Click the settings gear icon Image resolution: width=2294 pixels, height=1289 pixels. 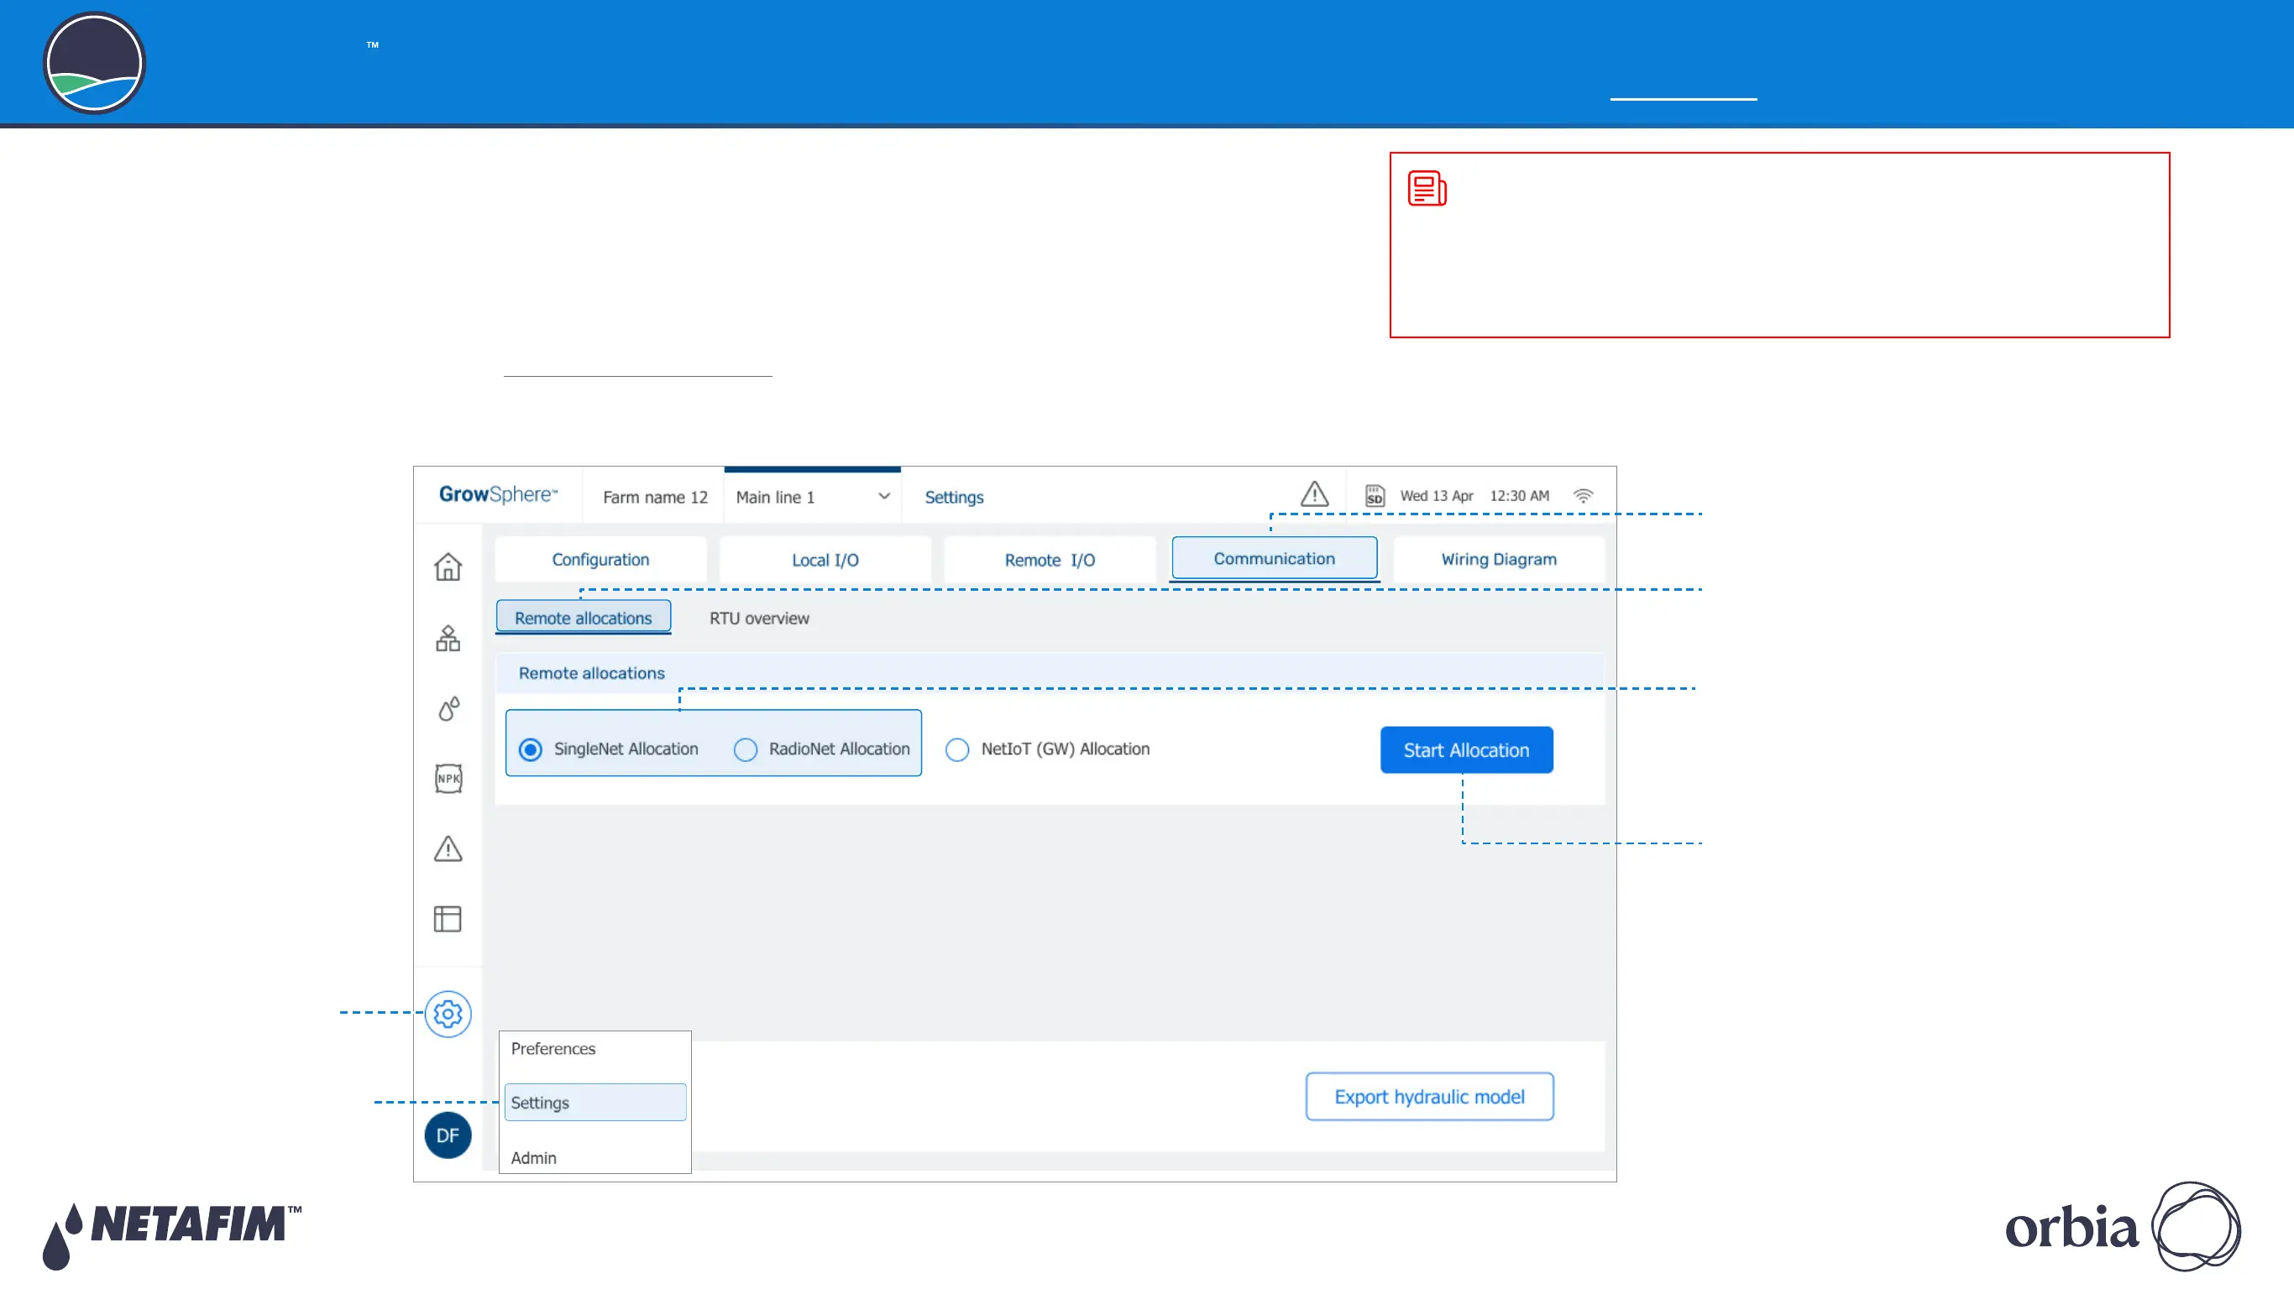[x=448, y=1014]
